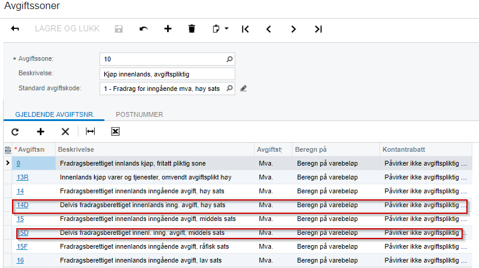Switch to the POSTNUMMER tab
Screen dimensions: 479x268
(x=139, y=114)
